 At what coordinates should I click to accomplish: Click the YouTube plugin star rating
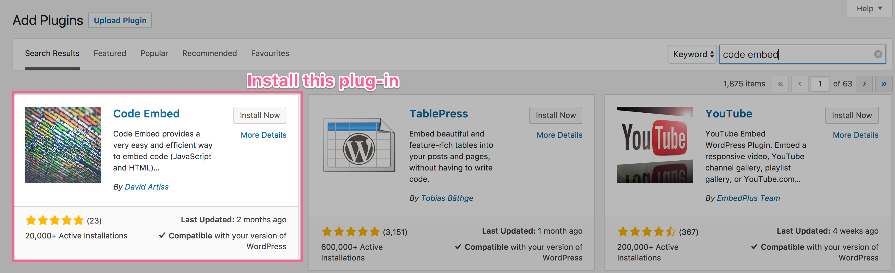[x=647, y=232]
